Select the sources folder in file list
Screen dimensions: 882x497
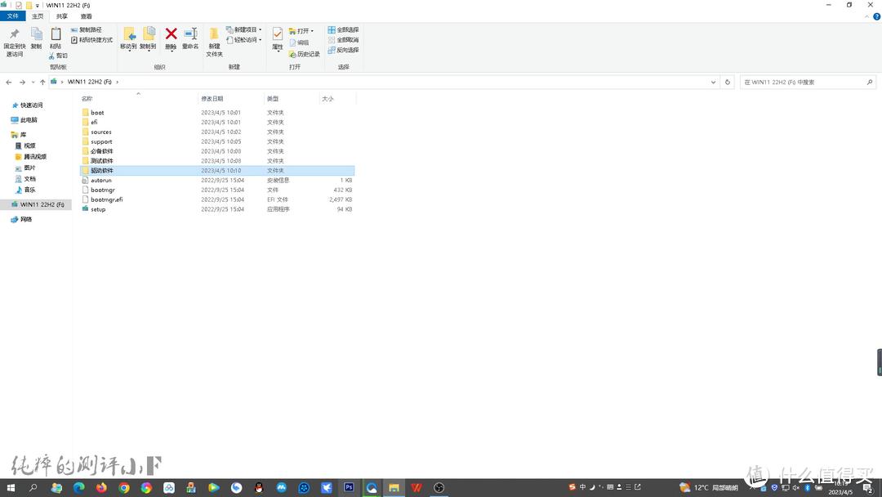click(101, 132)
